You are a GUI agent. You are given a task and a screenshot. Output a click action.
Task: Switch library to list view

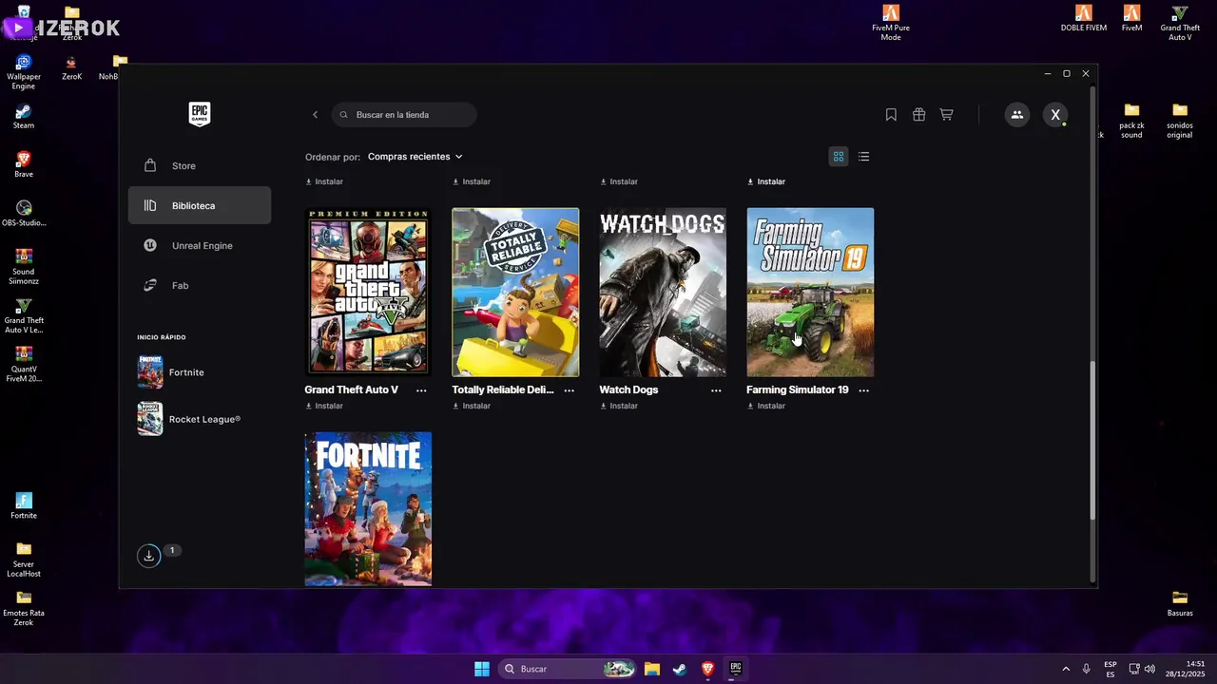point(863,157)
